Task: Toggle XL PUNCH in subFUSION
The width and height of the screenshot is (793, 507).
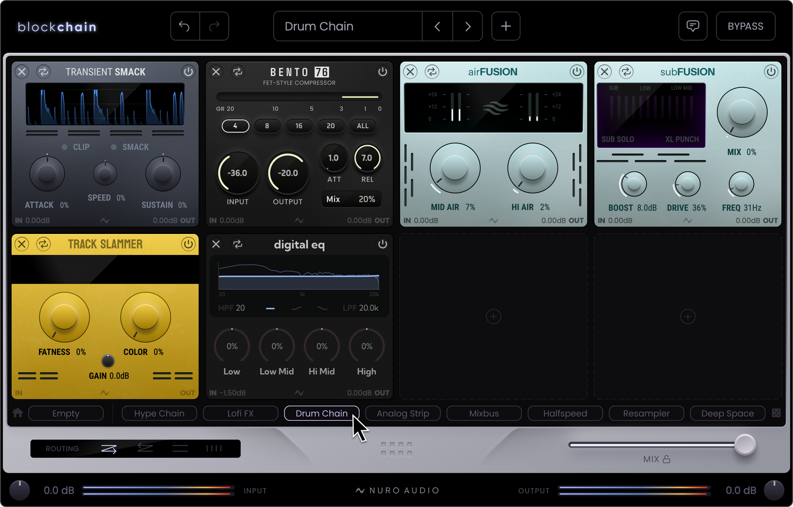Action: [x=682, y=139]
